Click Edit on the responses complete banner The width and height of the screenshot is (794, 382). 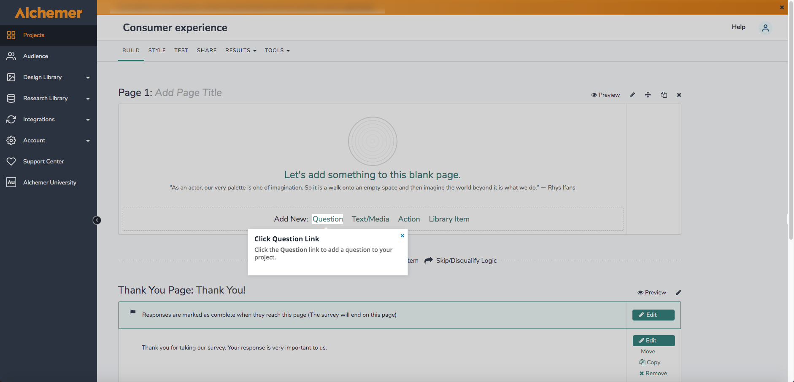tap(653, 315)
